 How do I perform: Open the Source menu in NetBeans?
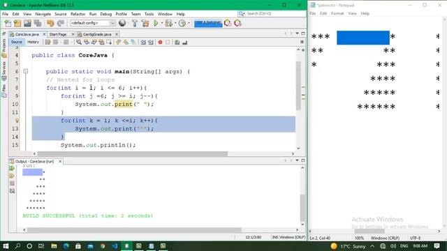[61, 14]
